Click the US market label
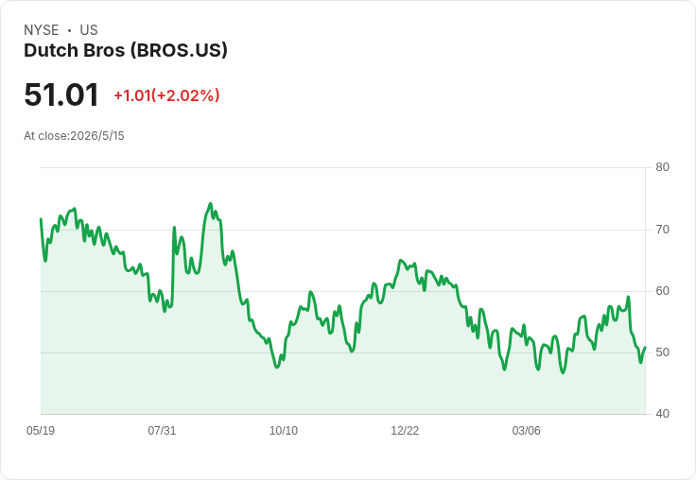 pyautogui.click(x=89, y=30)
